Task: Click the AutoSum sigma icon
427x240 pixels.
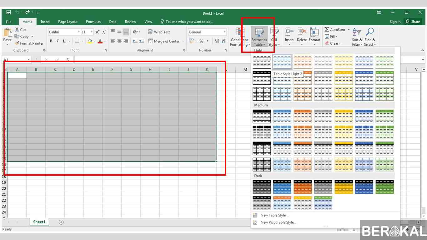Action: click(327, 29)
